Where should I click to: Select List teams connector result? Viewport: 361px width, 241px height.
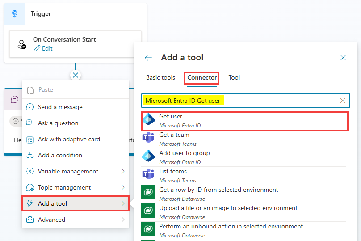(173, 172)
